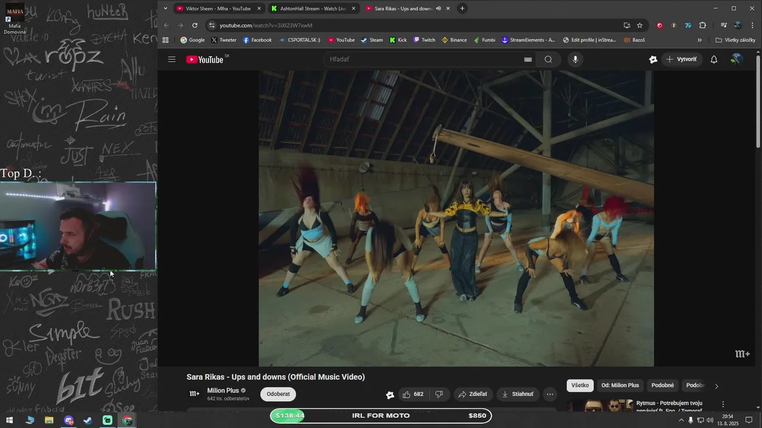Open the Windows Start menu

(10, 420)
